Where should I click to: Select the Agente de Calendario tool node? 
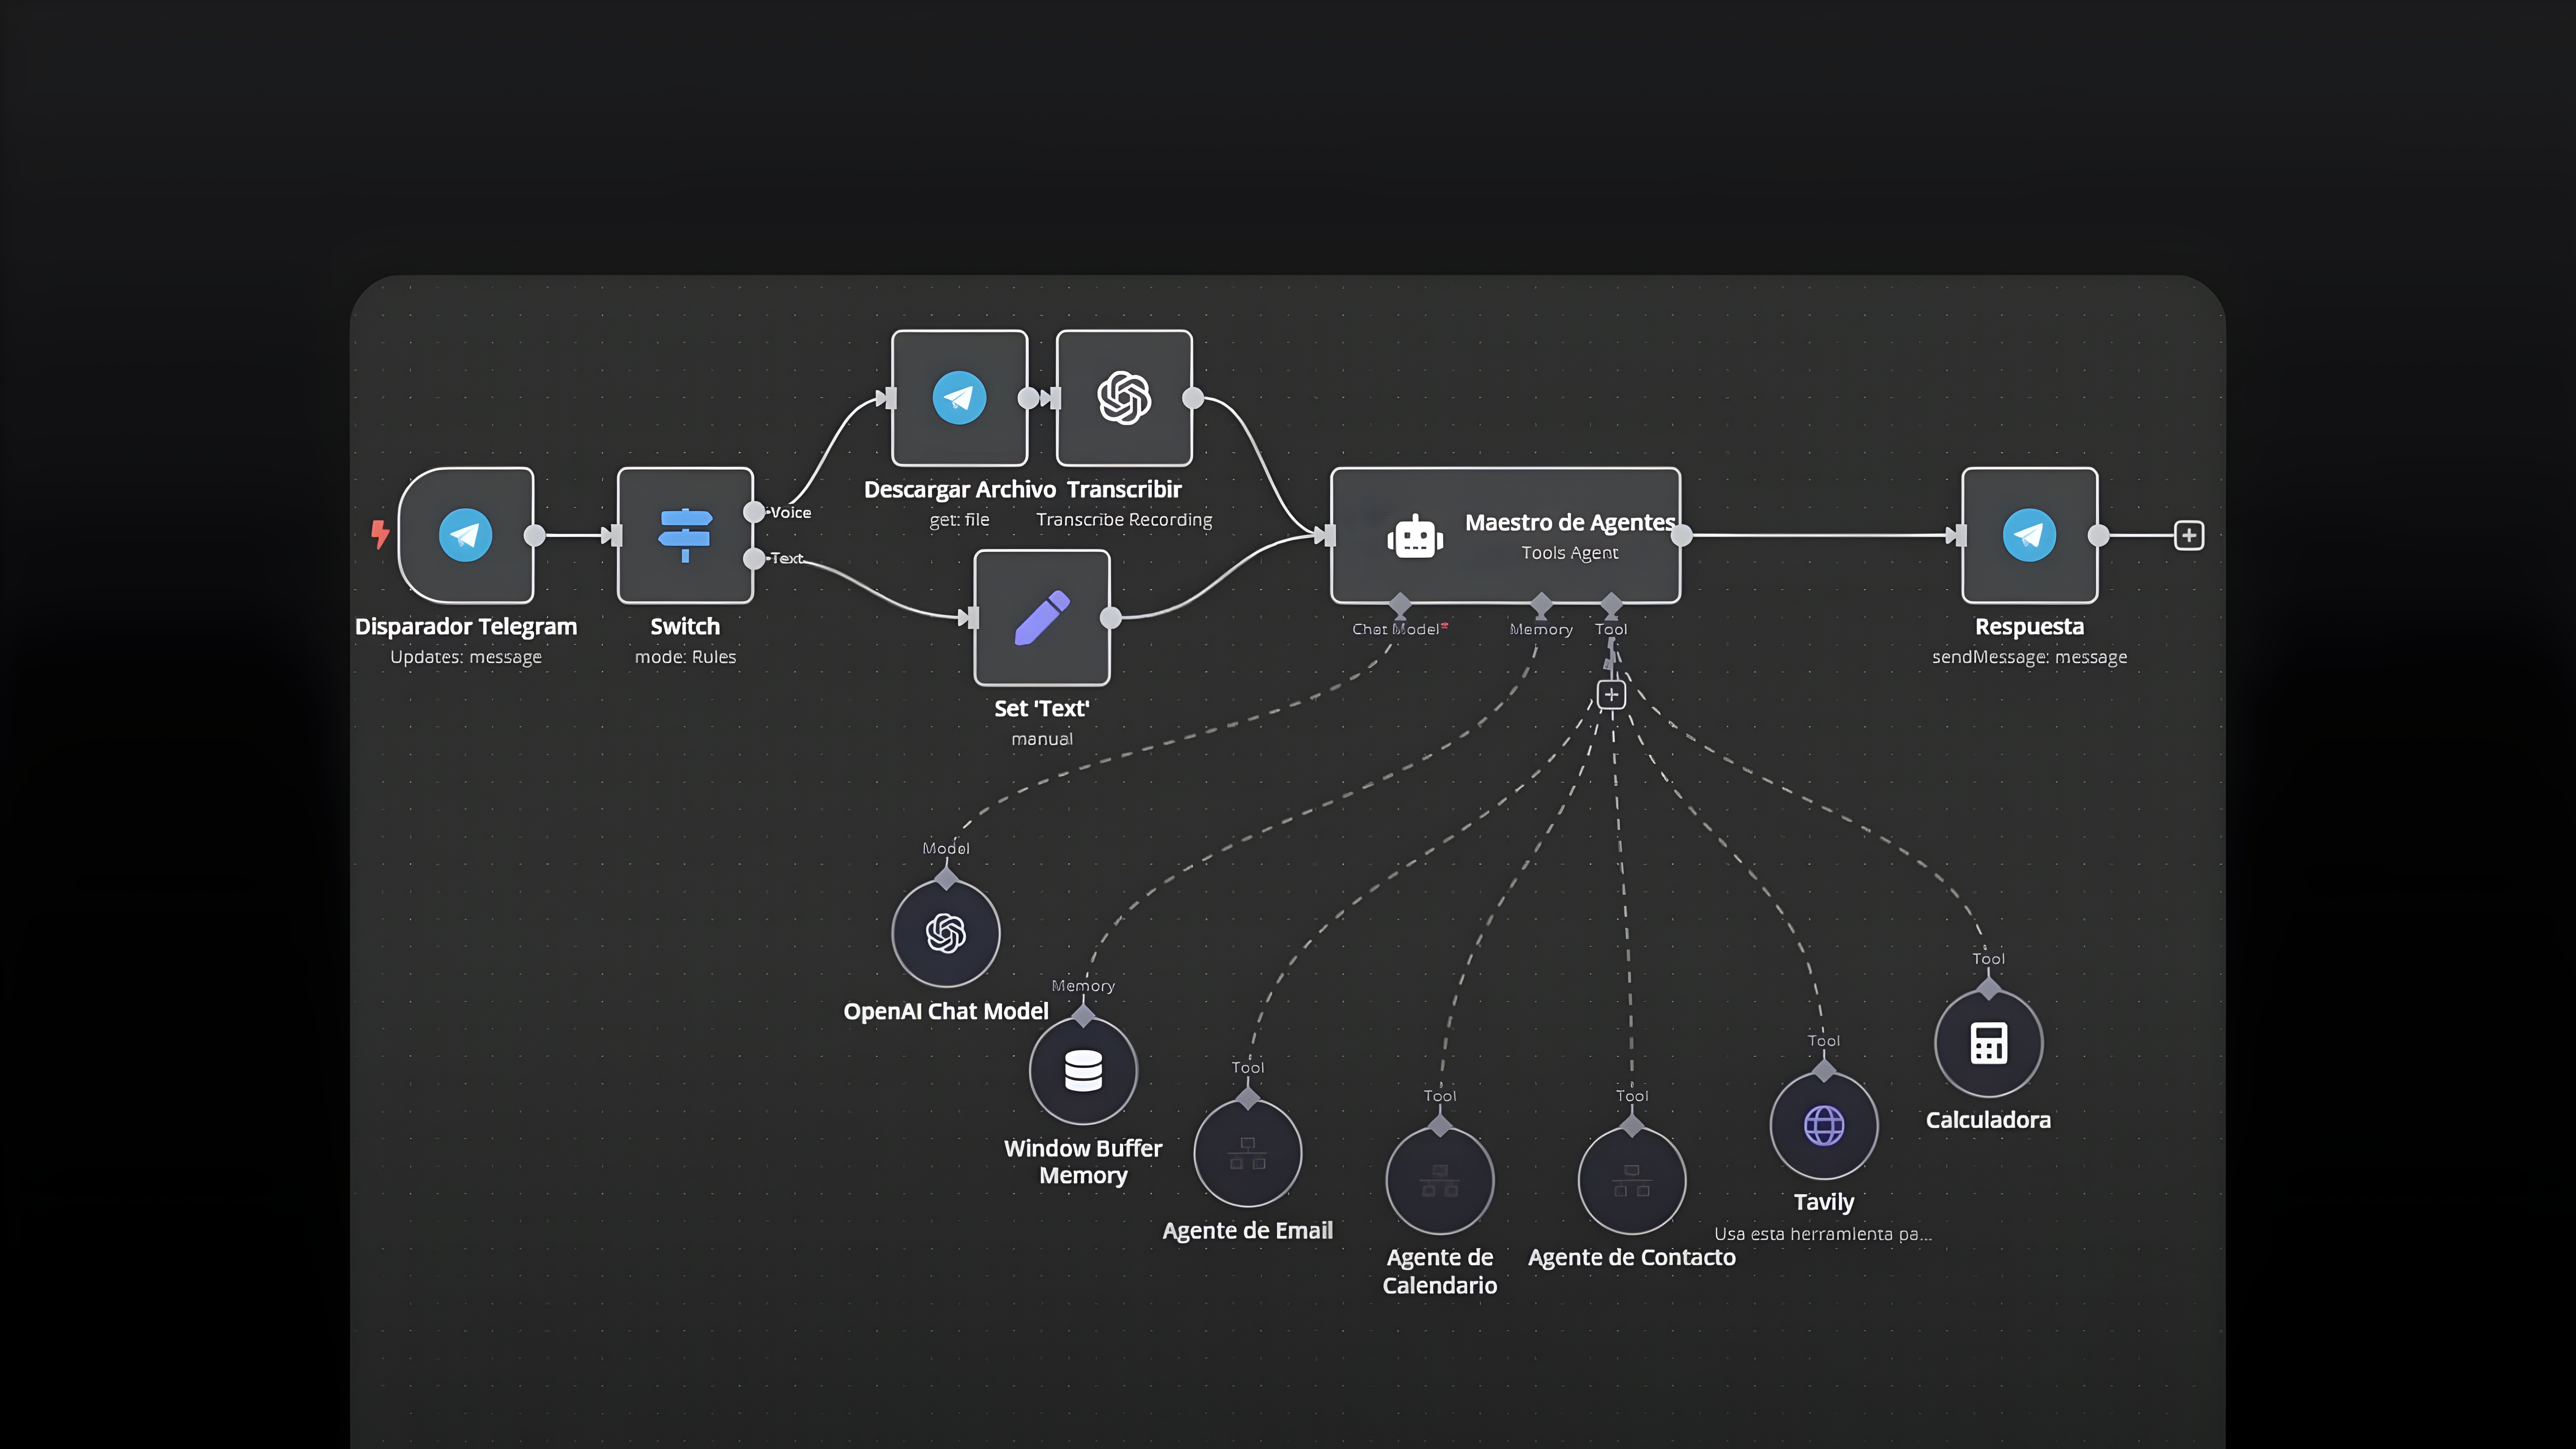click(1440, 1181)
